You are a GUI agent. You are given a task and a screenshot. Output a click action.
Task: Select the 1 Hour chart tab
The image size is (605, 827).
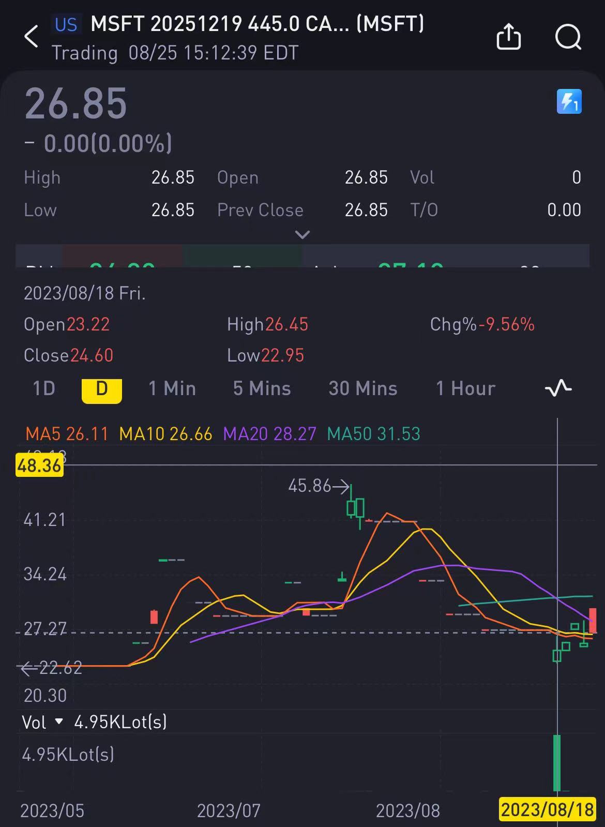pyautogui.click(x=465, y=388)
